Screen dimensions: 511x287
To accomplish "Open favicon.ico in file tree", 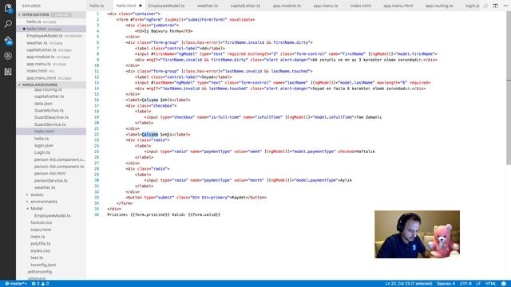I will point(41,223).
